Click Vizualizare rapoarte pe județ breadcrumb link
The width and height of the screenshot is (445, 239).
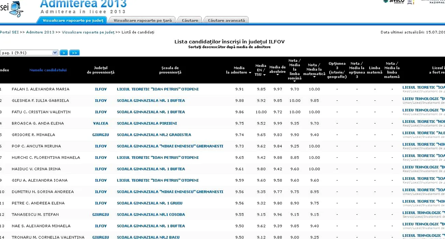tap(88, 32)
